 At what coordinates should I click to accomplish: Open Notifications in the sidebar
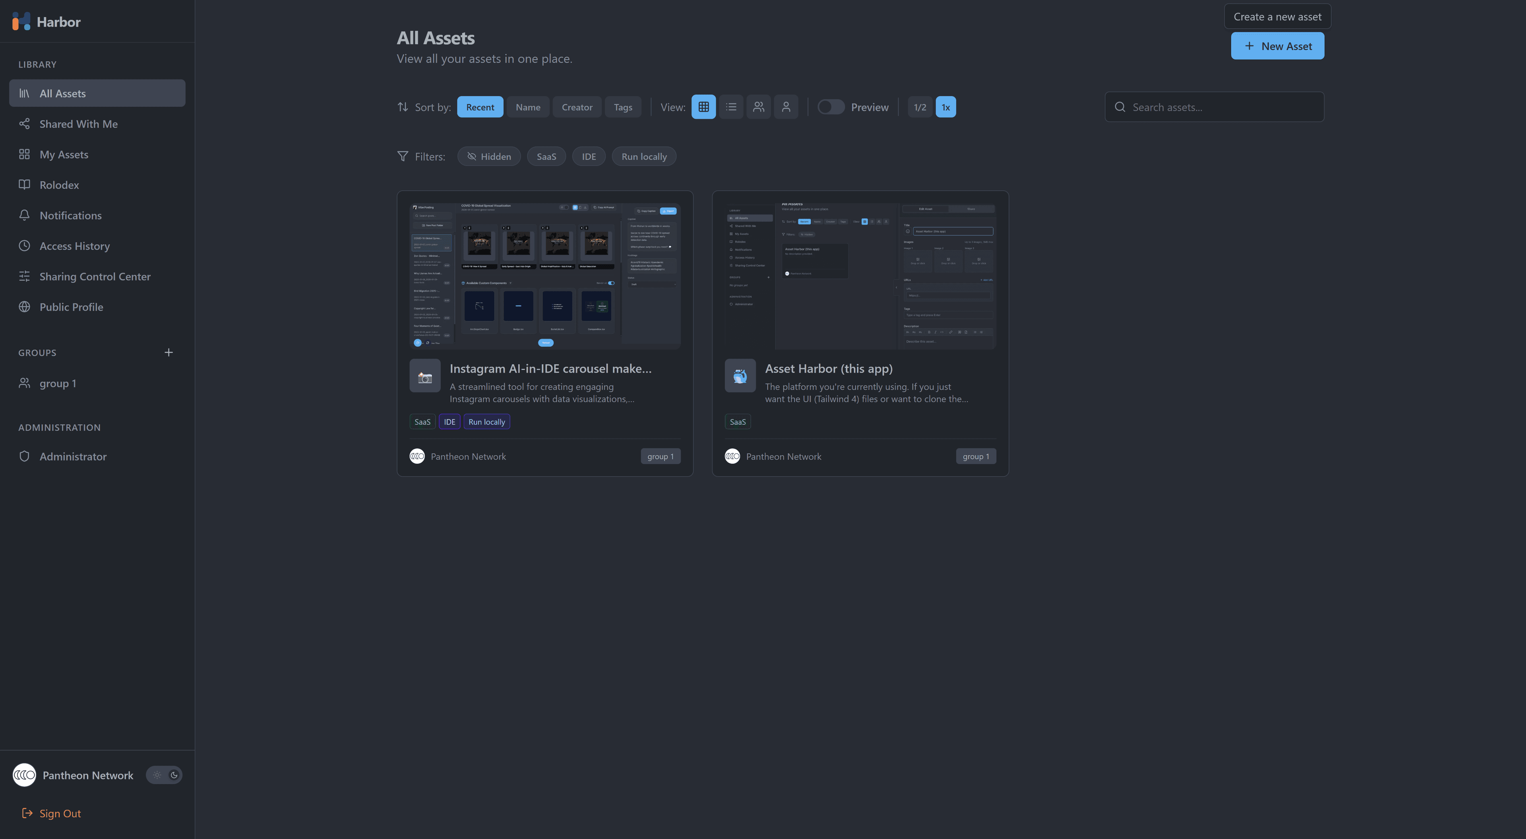pyautogui.click(x=70, y=215)
